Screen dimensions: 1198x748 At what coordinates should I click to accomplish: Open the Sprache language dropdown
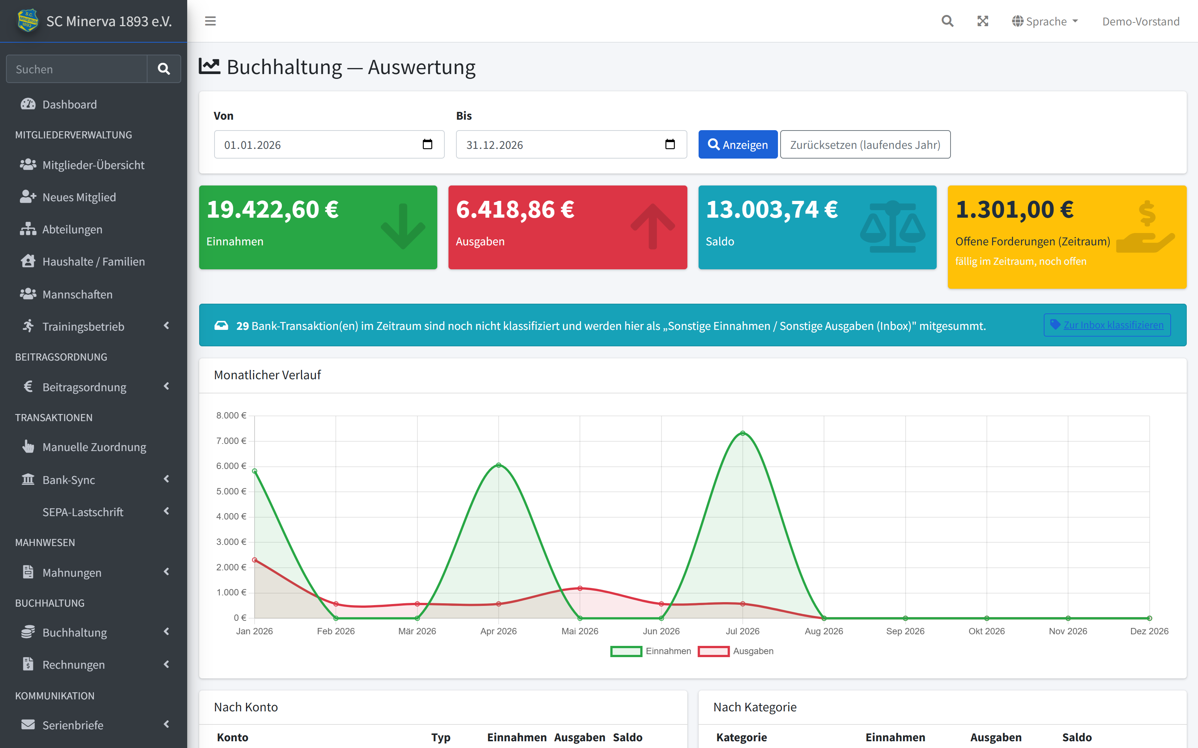pyautogui.click(x=1045, y=21)
